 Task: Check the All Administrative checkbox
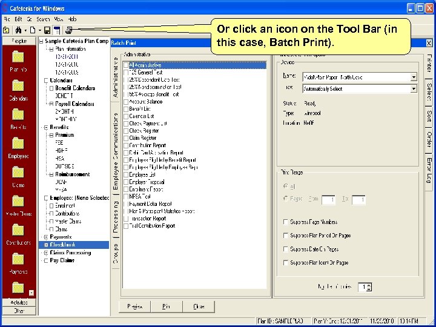[x=126, y=65]
